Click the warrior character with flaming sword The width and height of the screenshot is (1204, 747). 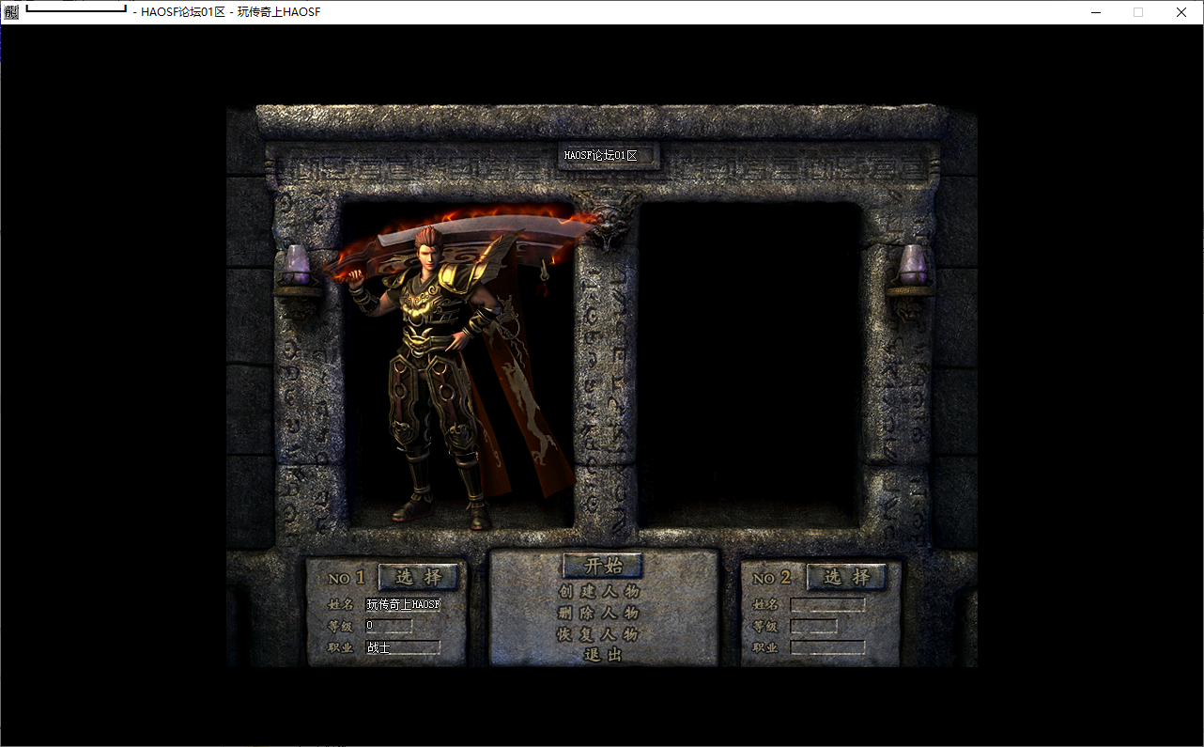(x=440, y=376)
